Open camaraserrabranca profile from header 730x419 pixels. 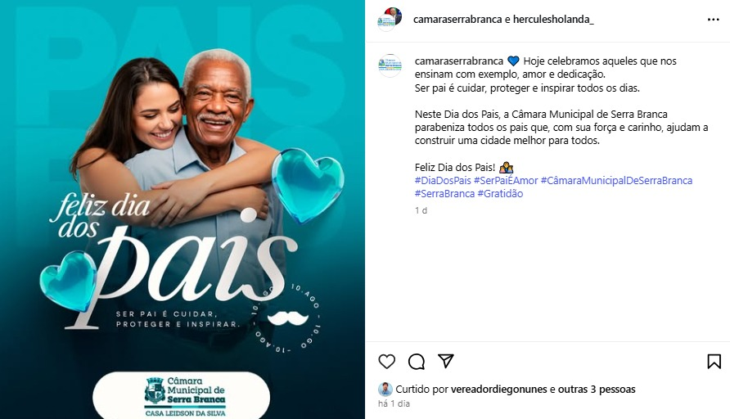coord(457,20)
